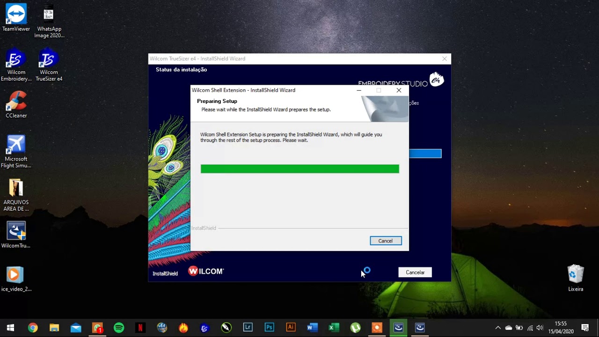
Task: Click Cancelar in the TrueSizer installer window
Action: [x=415, y=272]
